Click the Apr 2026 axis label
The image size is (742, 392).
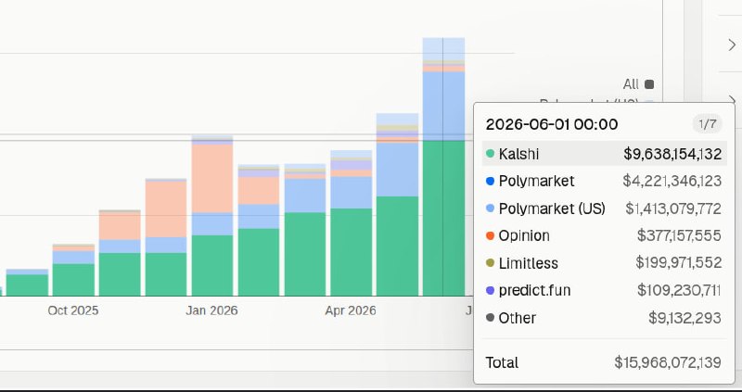[351, 310]
